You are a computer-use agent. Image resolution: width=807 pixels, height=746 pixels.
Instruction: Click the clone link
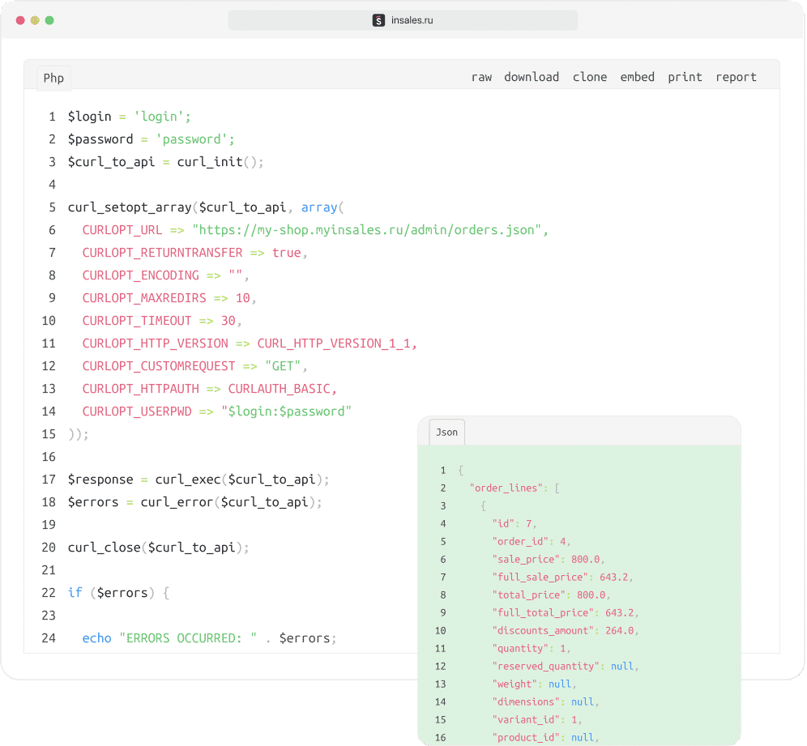pos(590,77)
